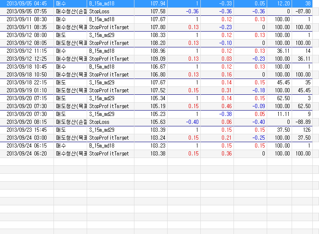Select the 2013/09/18 10:45 buy entry

click(x=156, y=67)
